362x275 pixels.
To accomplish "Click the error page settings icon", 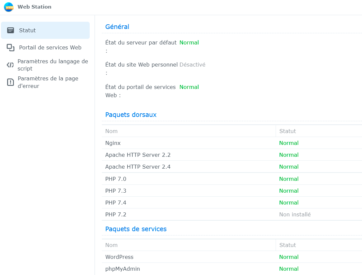I will tap(11, 82).
